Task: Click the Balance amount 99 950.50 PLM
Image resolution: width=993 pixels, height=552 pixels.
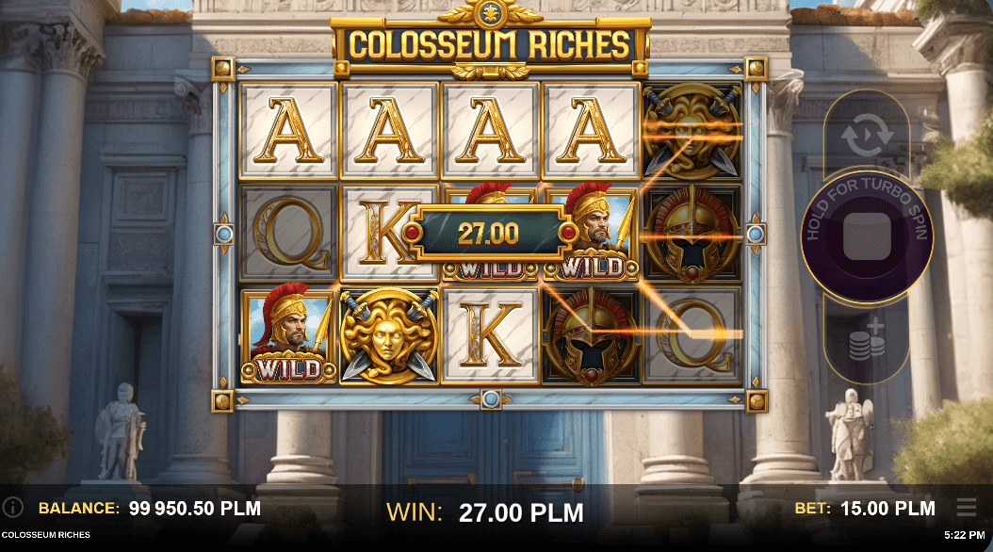Action: pyautogui.click(x=194, y=508)
